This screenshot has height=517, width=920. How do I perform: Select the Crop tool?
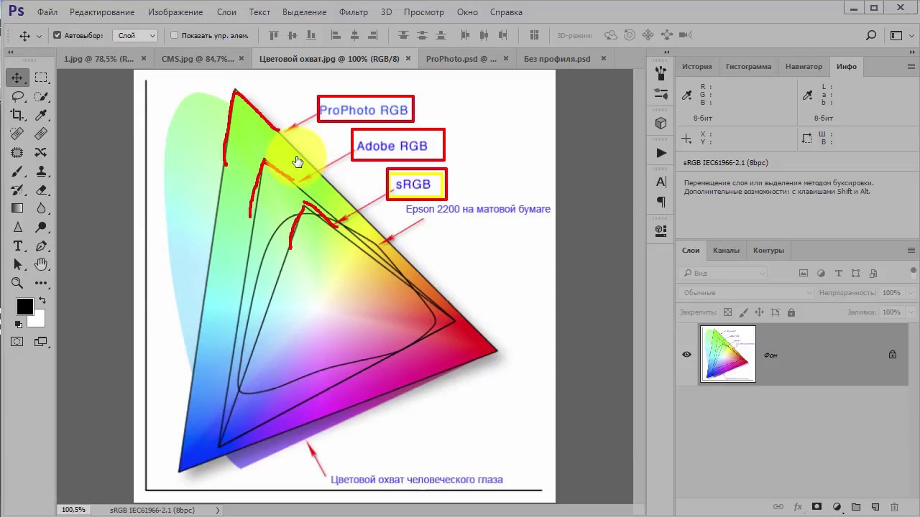pyautogui.click(x=17, y=115)
